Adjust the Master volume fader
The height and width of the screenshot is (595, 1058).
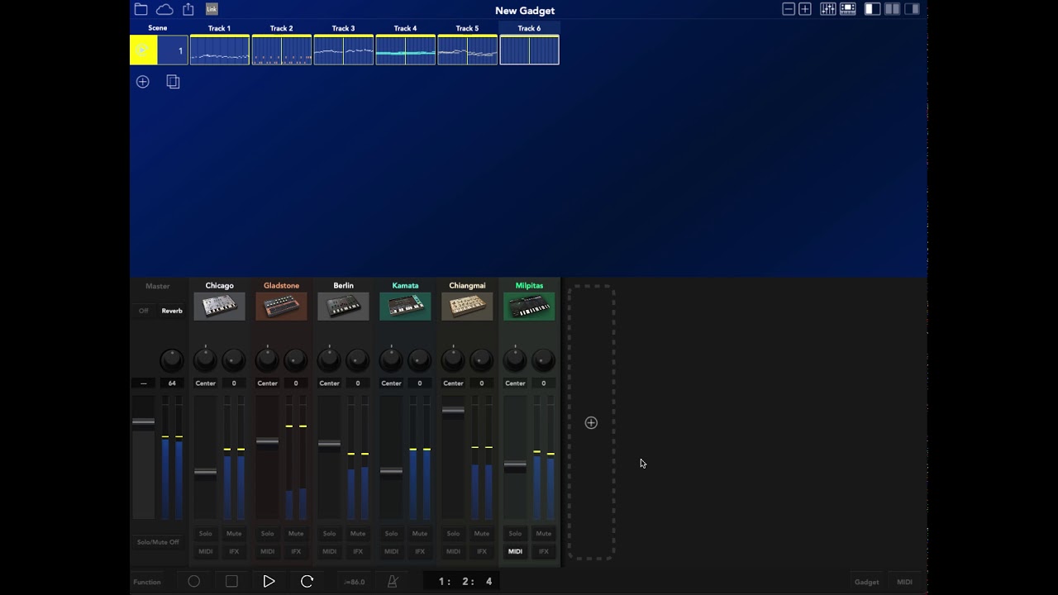click(143, 422)
